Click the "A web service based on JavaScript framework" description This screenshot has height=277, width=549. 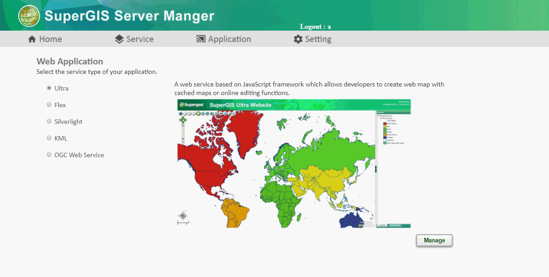309,89
